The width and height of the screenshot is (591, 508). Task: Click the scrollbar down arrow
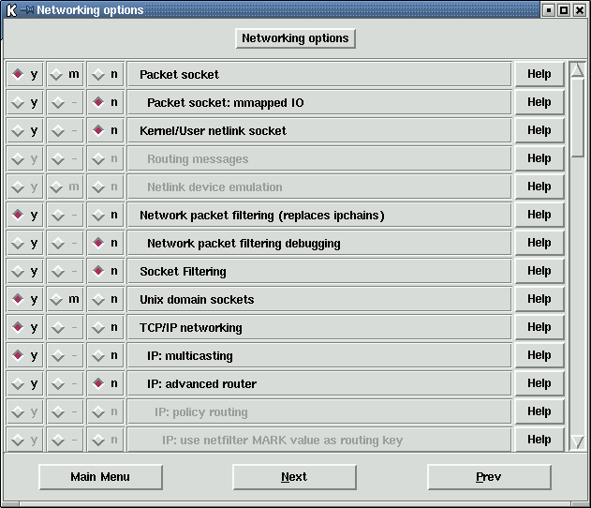[x=578, y=441]
